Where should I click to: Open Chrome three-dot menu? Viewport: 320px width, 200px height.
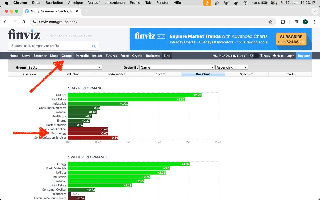314,22
